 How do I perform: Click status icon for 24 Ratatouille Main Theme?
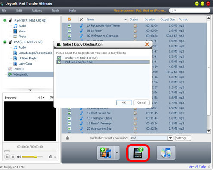[135, 25]
